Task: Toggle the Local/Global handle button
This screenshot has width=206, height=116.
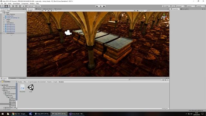Action: click(x=38, y=6)
